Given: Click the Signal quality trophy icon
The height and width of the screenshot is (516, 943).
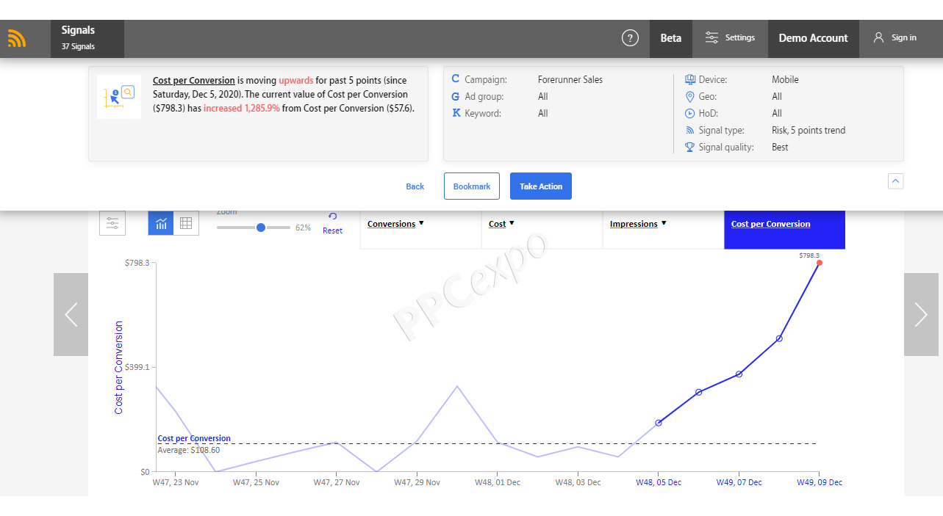Looking at the screenshot, I should click(689, 147).
